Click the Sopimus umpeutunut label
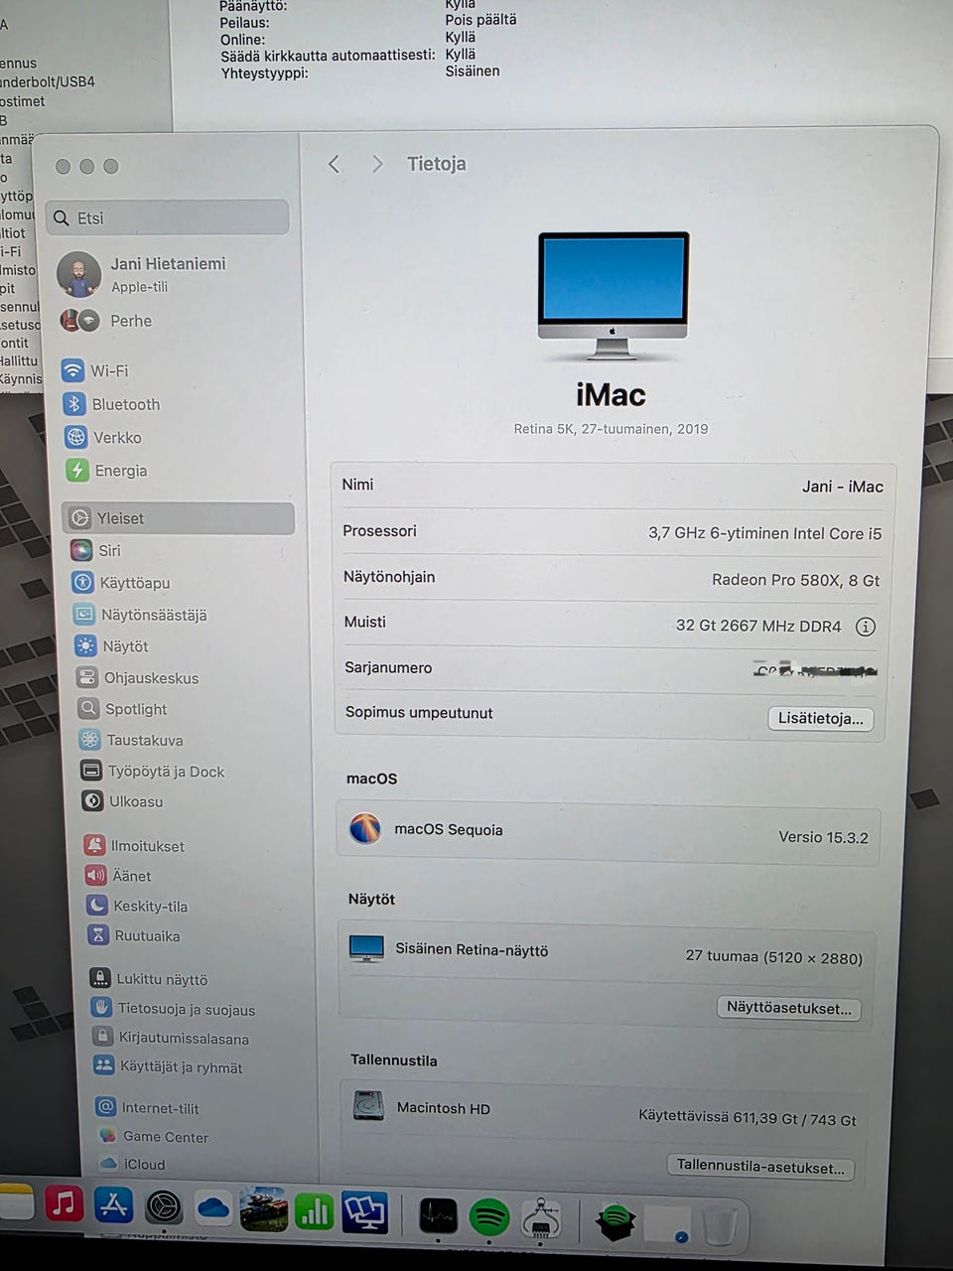Viewport: 953px width, 1271px height. pyautogui.click(x=419, y=712)
